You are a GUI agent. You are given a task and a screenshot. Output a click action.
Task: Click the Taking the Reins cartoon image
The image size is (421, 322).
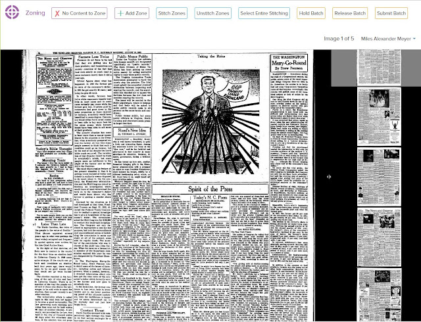[x=210, y=122]
